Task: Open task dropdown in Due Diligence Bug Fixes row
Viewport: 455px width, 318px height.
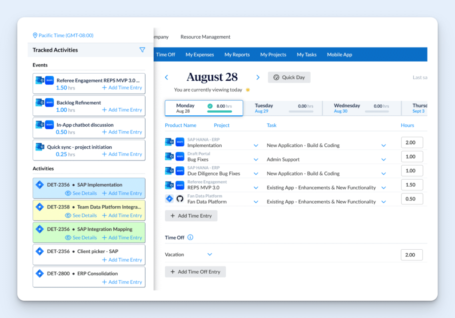Action: (383, 173)
